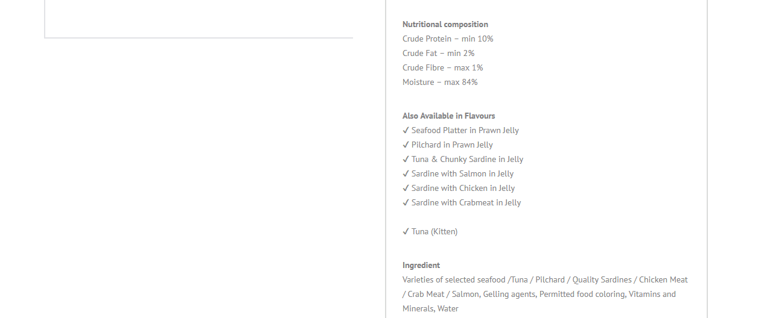Click the checkmark next to Sardine with Chicken
The width and height of the screenshot is (761, 318).
[406, 188]
